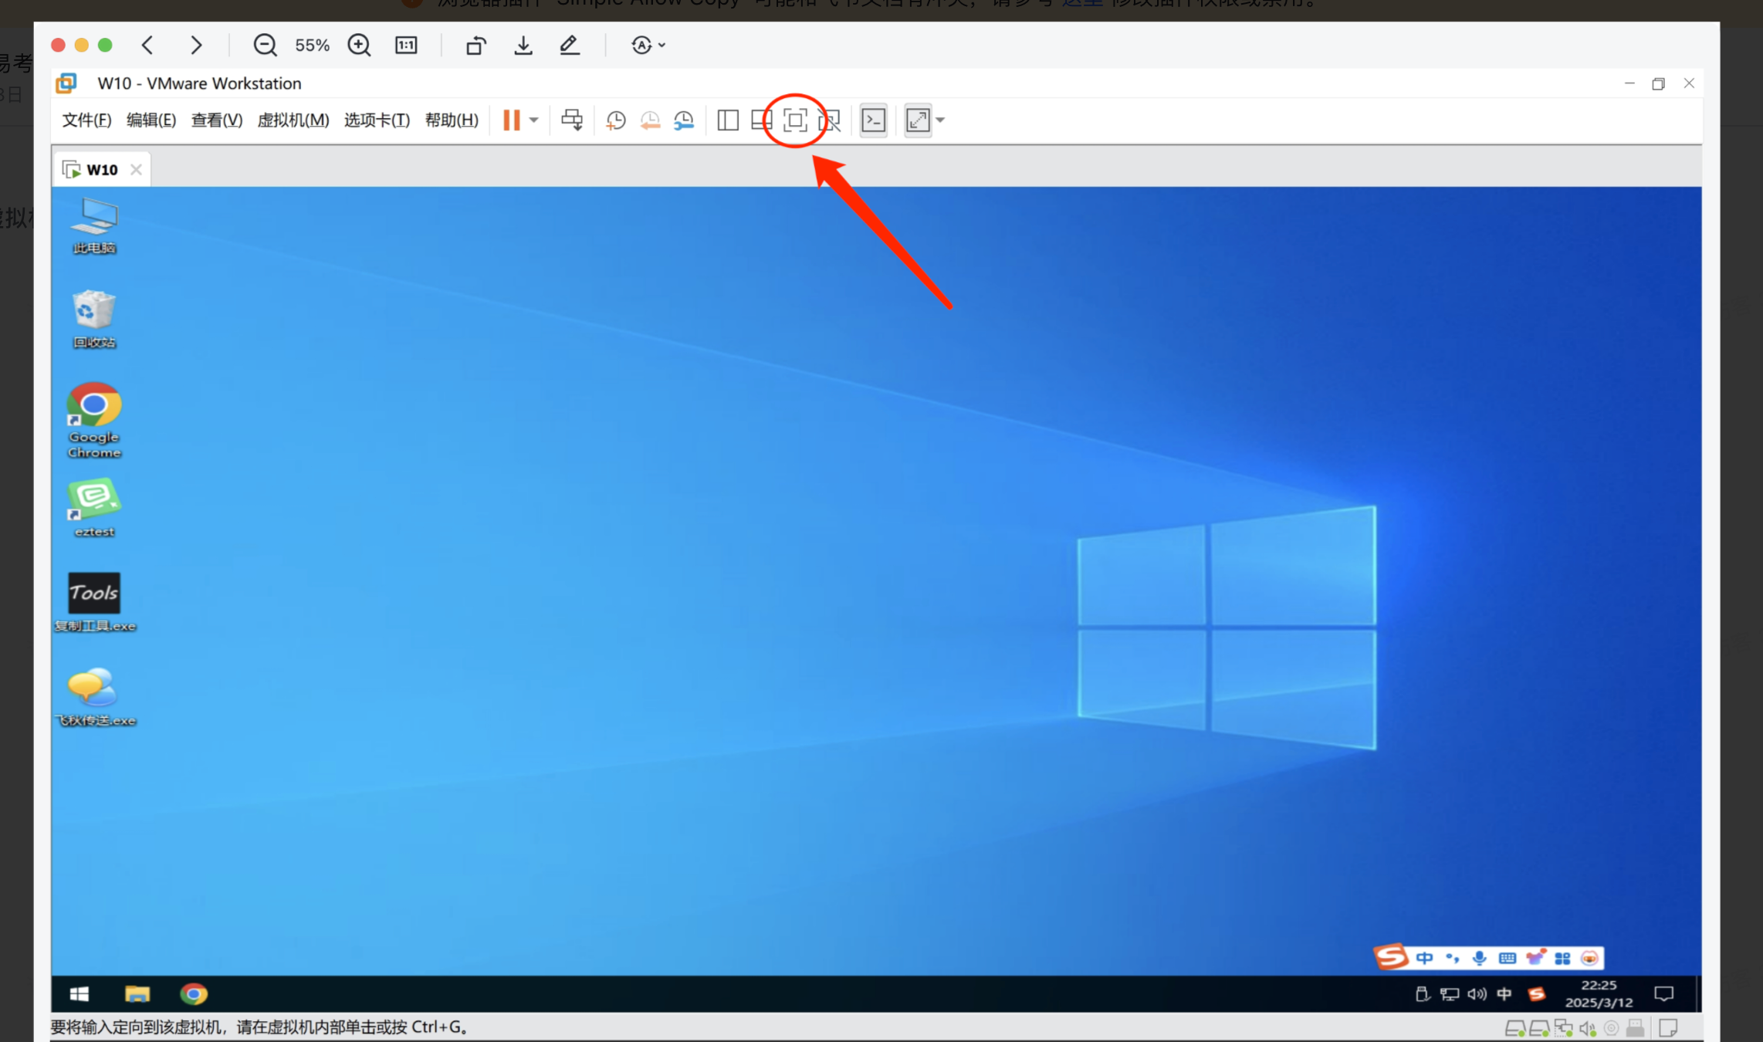The width and height of the screenshot is (1763, 1042).
Task: Click the edit pencil icon
Action: 570,46
